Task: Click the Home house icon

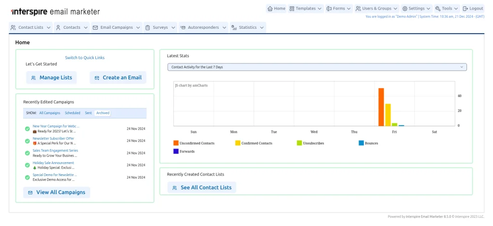Action: click(270, 9)
